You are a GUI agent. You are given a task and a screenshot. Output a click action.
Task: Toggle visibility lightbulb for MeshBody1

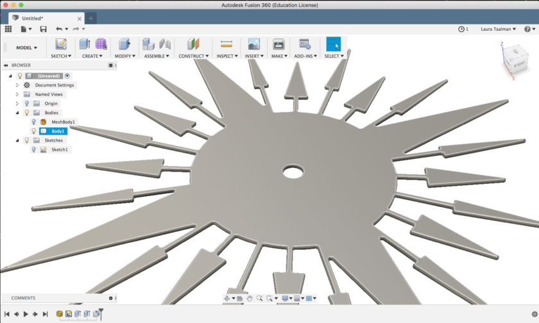34,122
